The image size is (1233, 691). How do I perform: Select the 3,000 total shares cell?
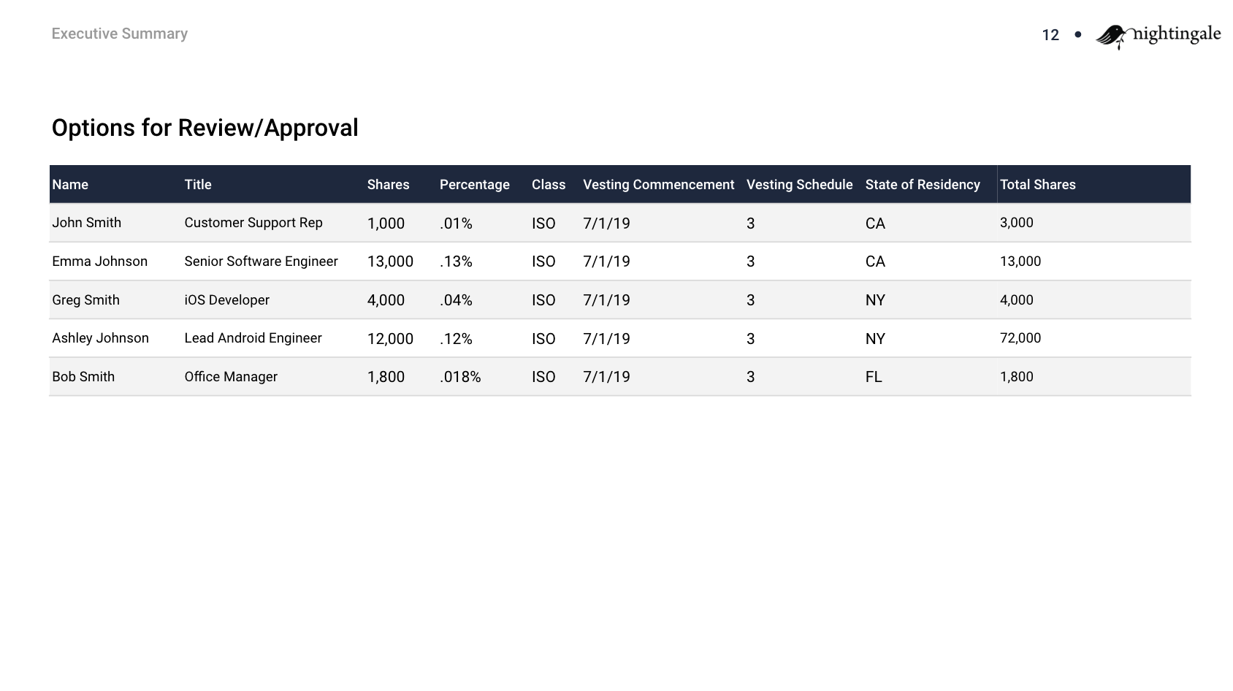1017,223
